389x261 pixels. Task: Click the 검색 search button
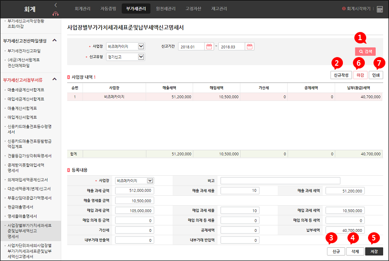(365, 51)
